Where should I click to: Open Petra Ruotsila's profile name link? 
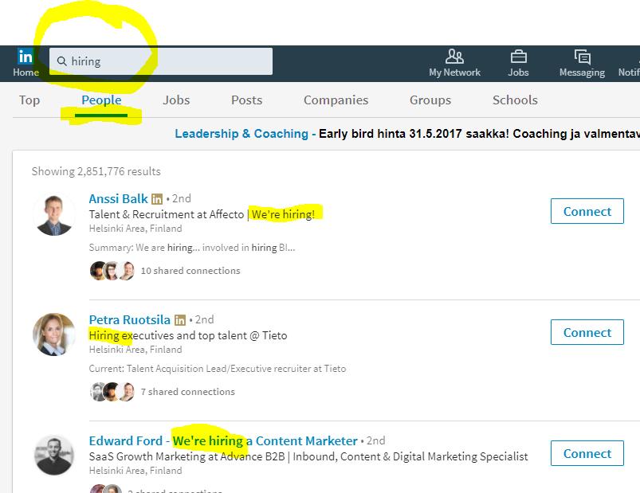click(x=130, y=319)
